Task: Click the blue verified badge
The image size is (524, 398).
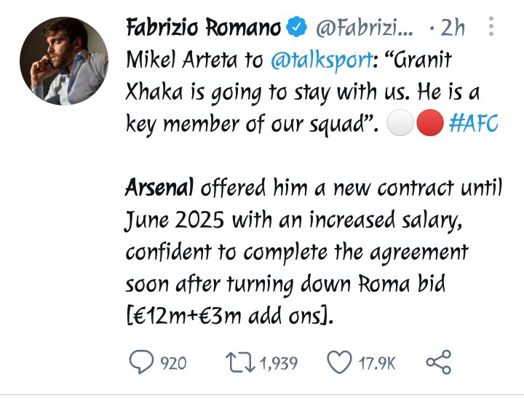Action: tap(296, 27)
